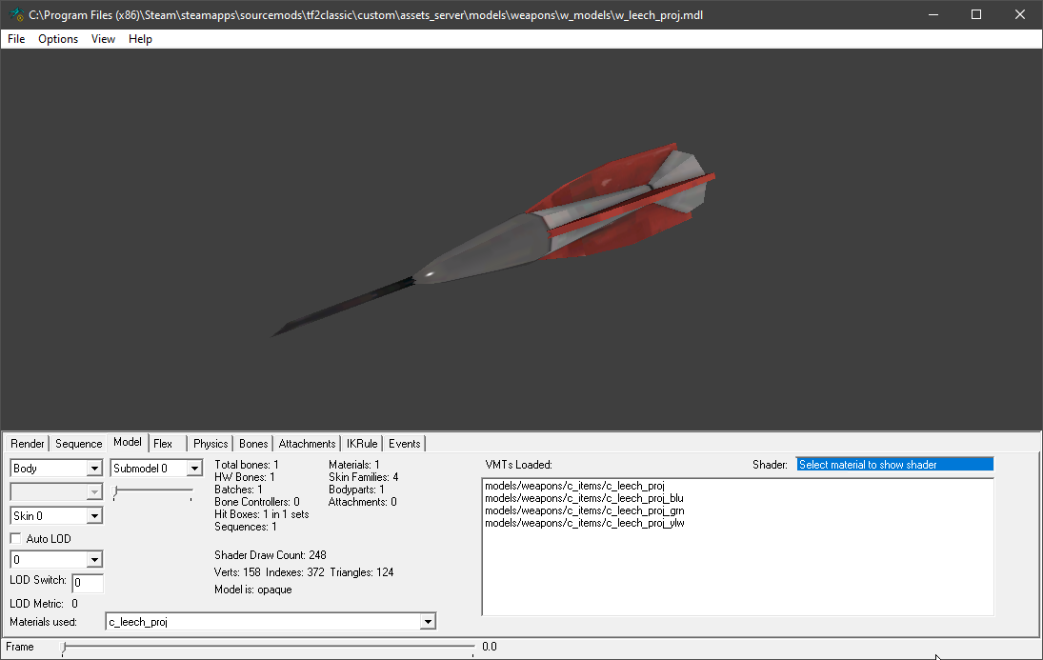Click the slider beside Submodel dropdown
The width and height of the screenshot is (1043, 660).
pyautogui.click(x=153, y=492)
